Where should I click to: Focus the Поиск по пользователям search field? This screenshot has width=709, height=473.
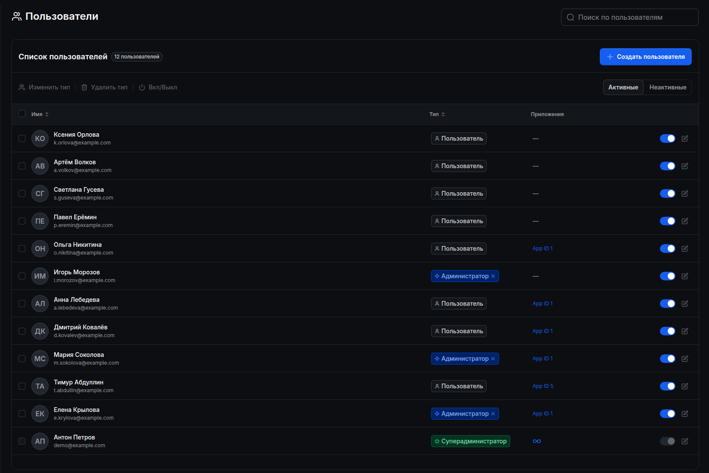[630, 17]
